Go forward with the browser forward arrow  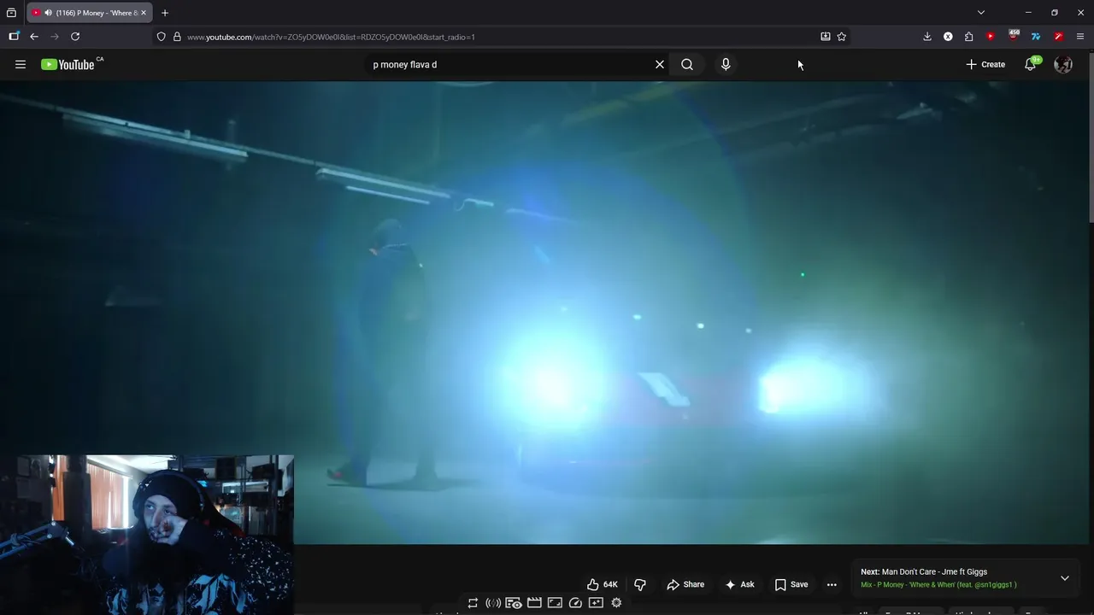(x=55, y=37)
